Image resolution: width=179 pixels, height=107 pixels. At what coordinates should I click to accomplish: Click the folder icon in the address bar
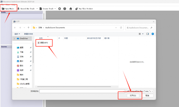coord(34,27)
